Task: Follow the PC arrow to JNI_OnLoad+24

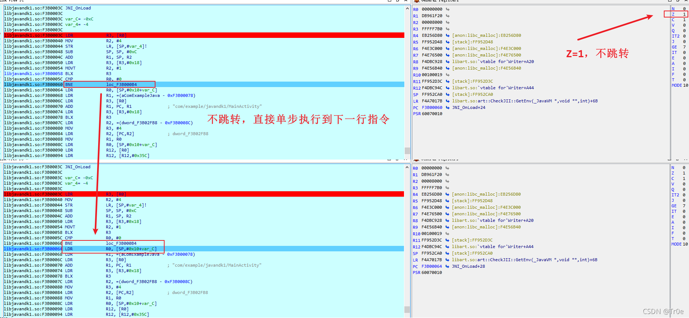Action: pyautogui.click(x=447, y=107)
